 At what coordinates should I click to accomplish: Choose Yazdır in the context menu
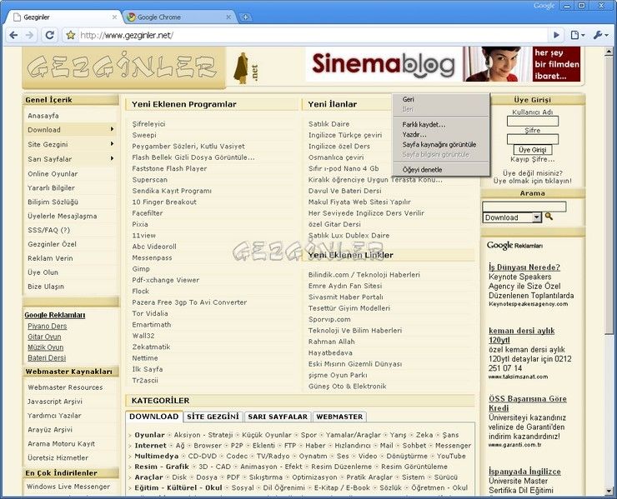(x=441, y=134)
